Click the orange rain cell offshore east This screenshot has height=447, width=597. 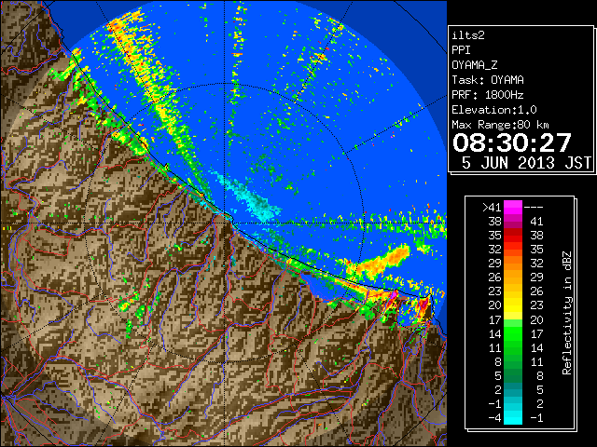(379, 262)
